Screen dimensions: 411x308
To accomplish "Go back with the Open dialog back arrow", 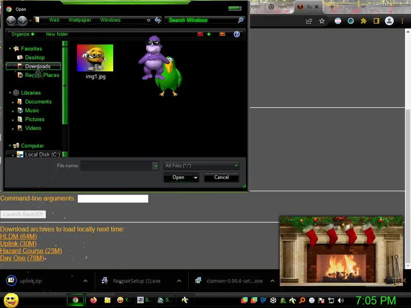I will [x=11, y=20].
